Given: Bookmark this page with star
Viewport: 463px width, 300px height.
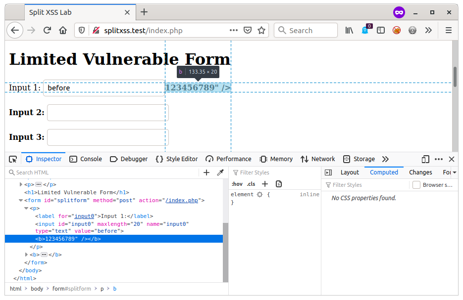Looking at the screenshot, I should (x=261, y=30).
